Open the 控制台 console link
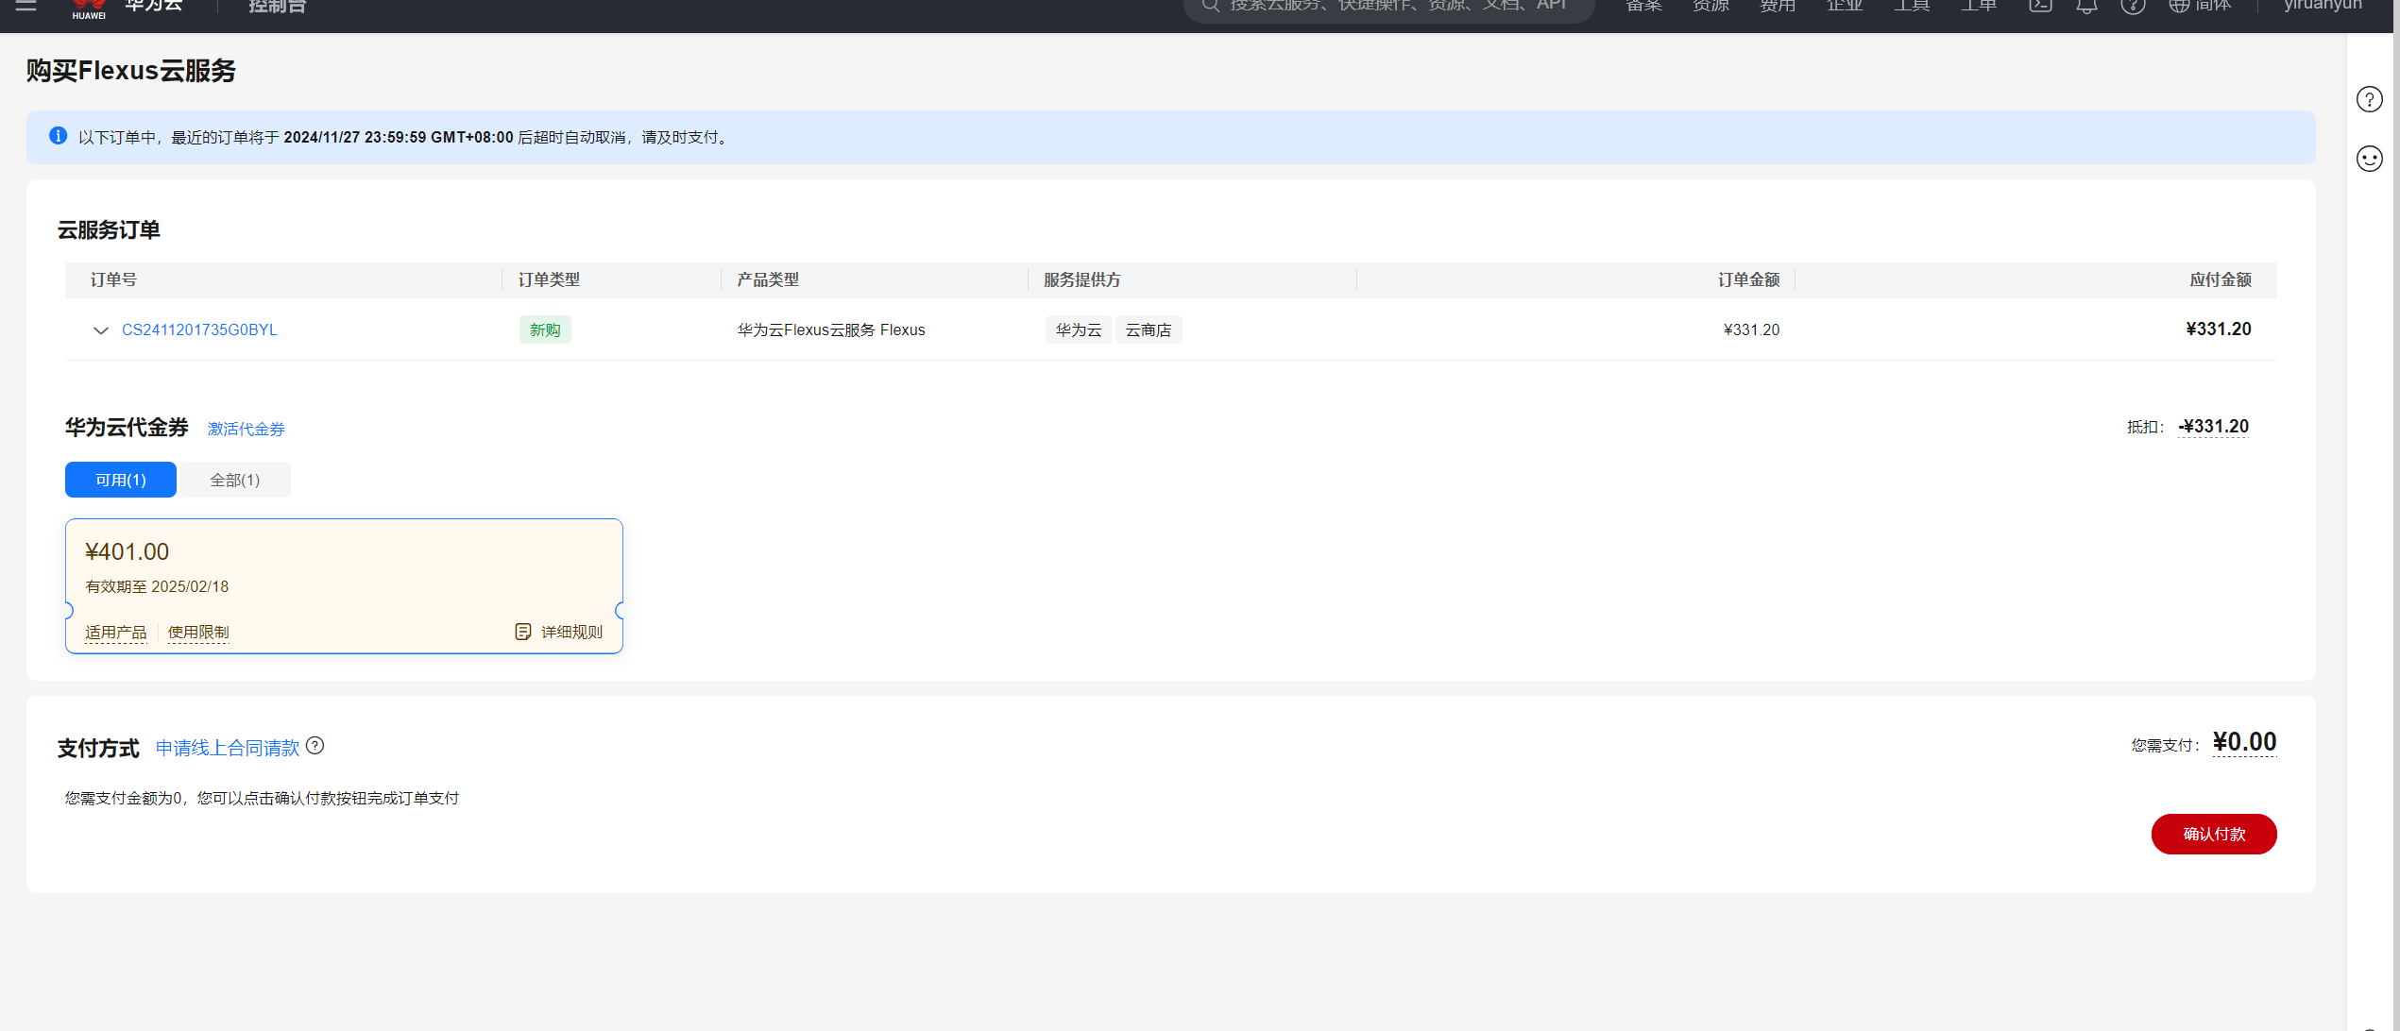 point(278,7)
